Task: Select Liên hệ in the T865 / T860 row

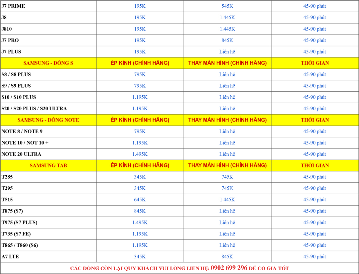Action: click(227, 245)
